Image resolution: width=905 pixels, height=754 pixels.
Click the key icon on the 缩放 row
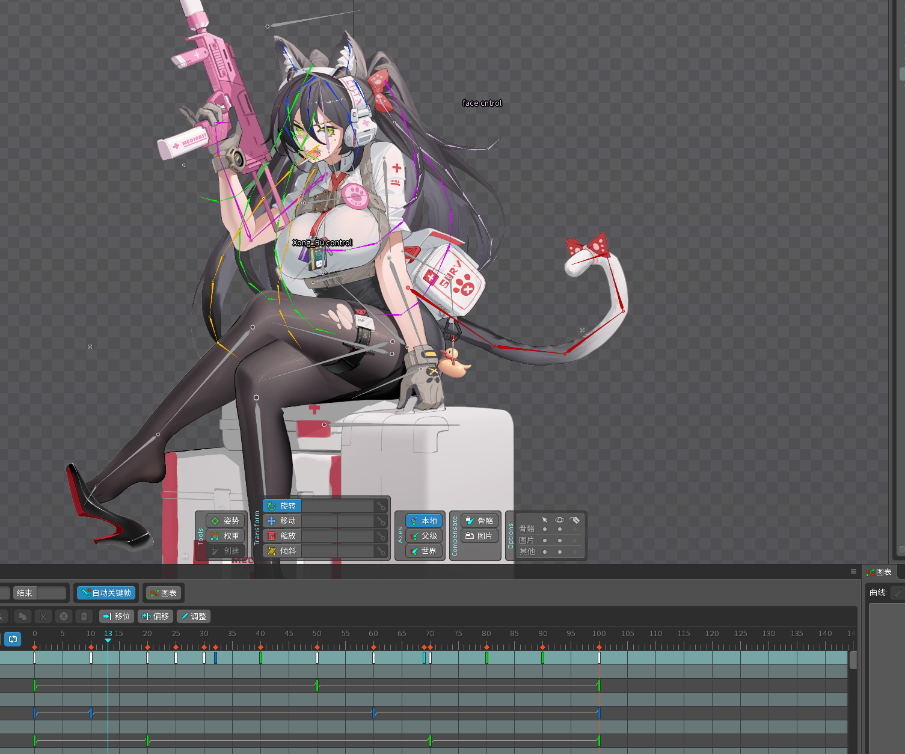pyautogui.click(x=381, y=536)
